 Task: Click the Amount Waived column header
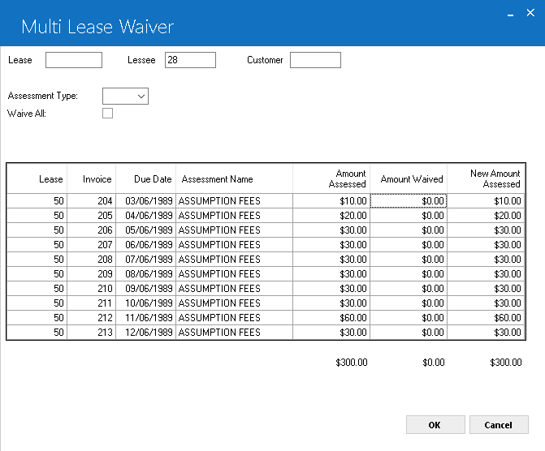click(409, 178)
